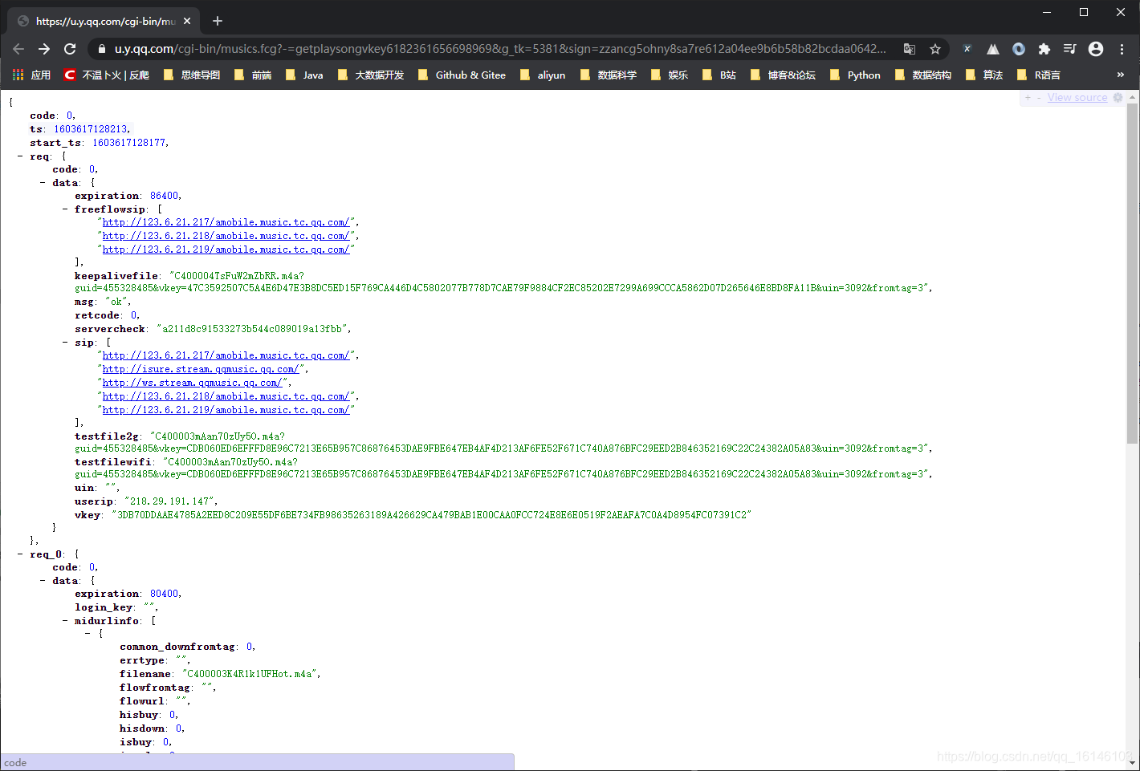Open the isure.stream.qqmusic.qq.com link
The width and height of the screenshot is (1140, 771).
[x=200, y=369]
